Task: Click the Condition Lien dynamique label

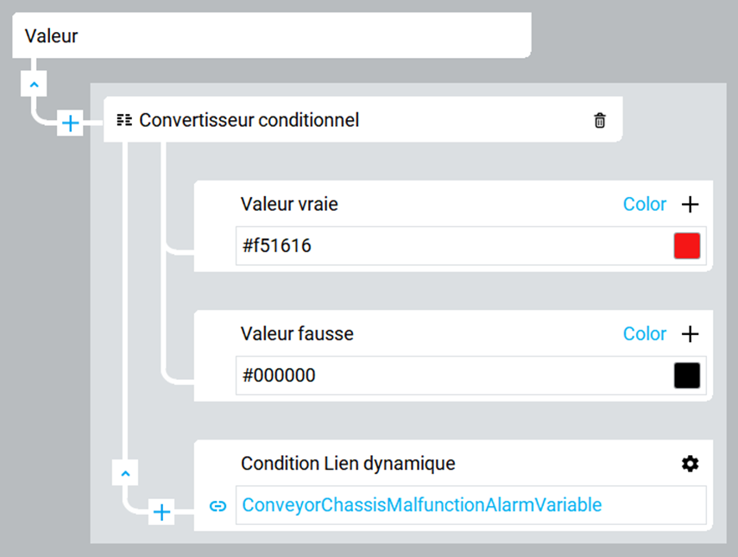Action: [x=348, y=464]
